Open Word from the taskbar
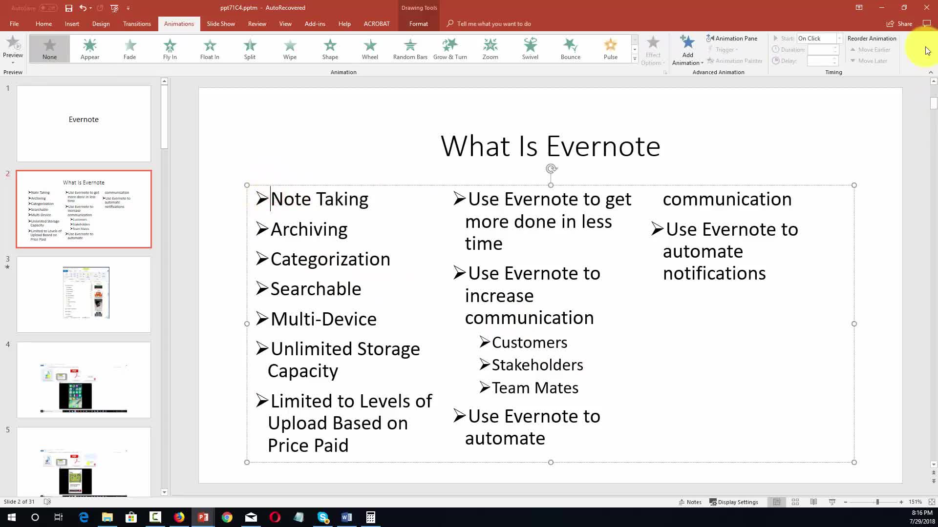Screen dimensions: 938x527 pyautogui.click(x=347, y=517)
